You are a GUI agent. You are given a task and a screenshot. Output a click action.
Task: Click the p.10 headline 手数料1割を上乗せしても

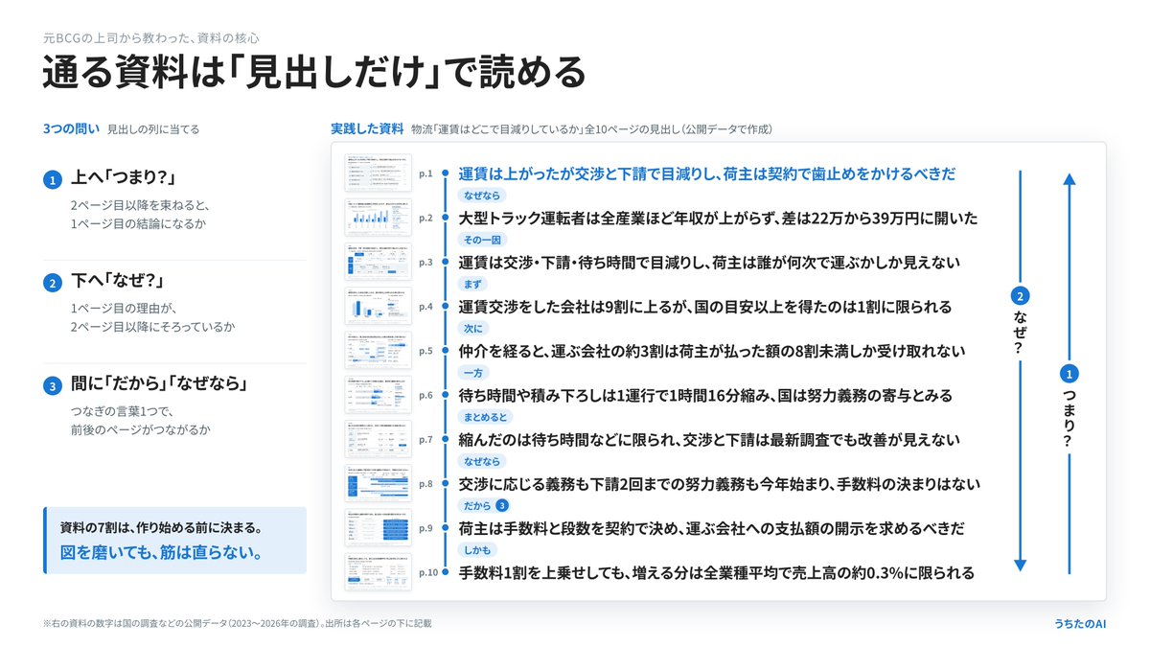click(716, 572)
